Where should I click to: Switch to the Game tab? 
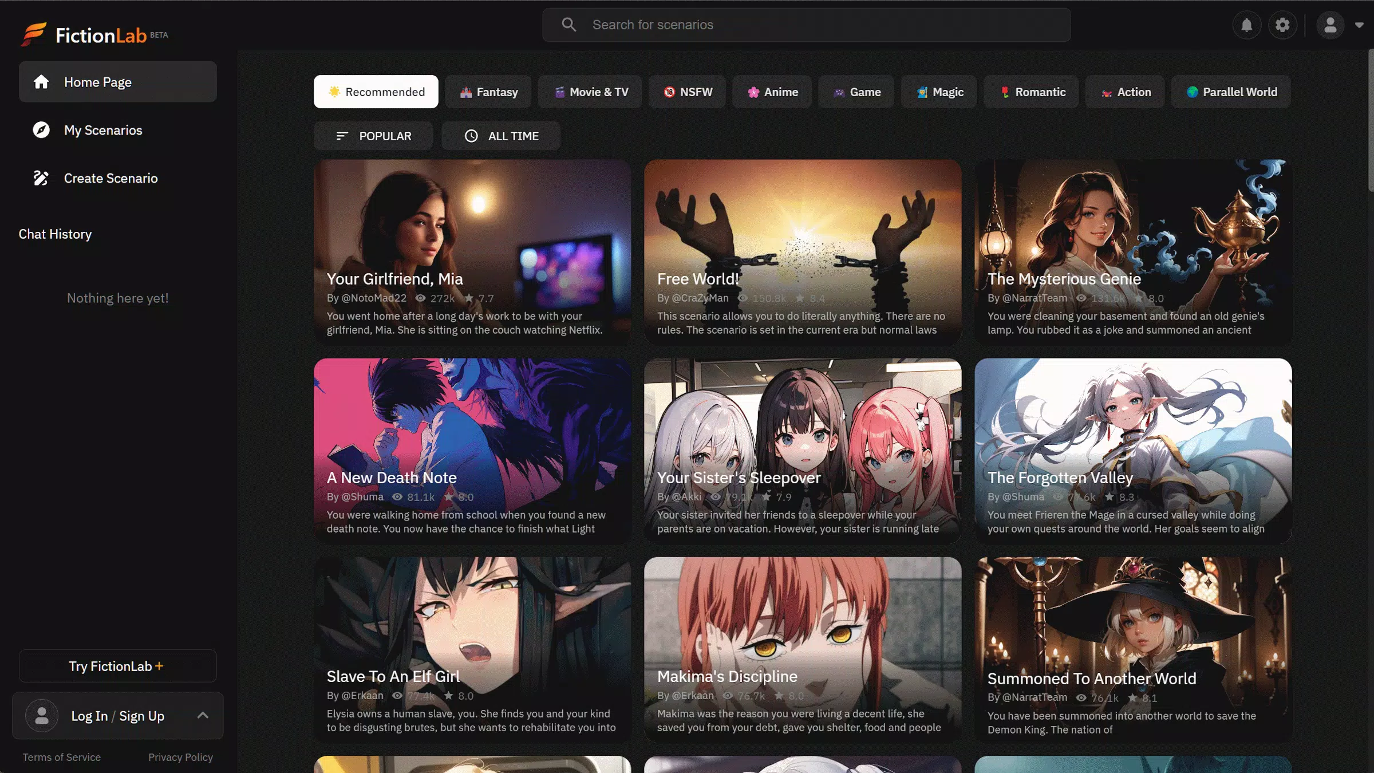(x=856, y=92)
